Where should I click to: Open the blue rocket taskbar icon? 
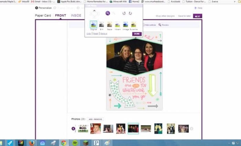click(10, 143)
